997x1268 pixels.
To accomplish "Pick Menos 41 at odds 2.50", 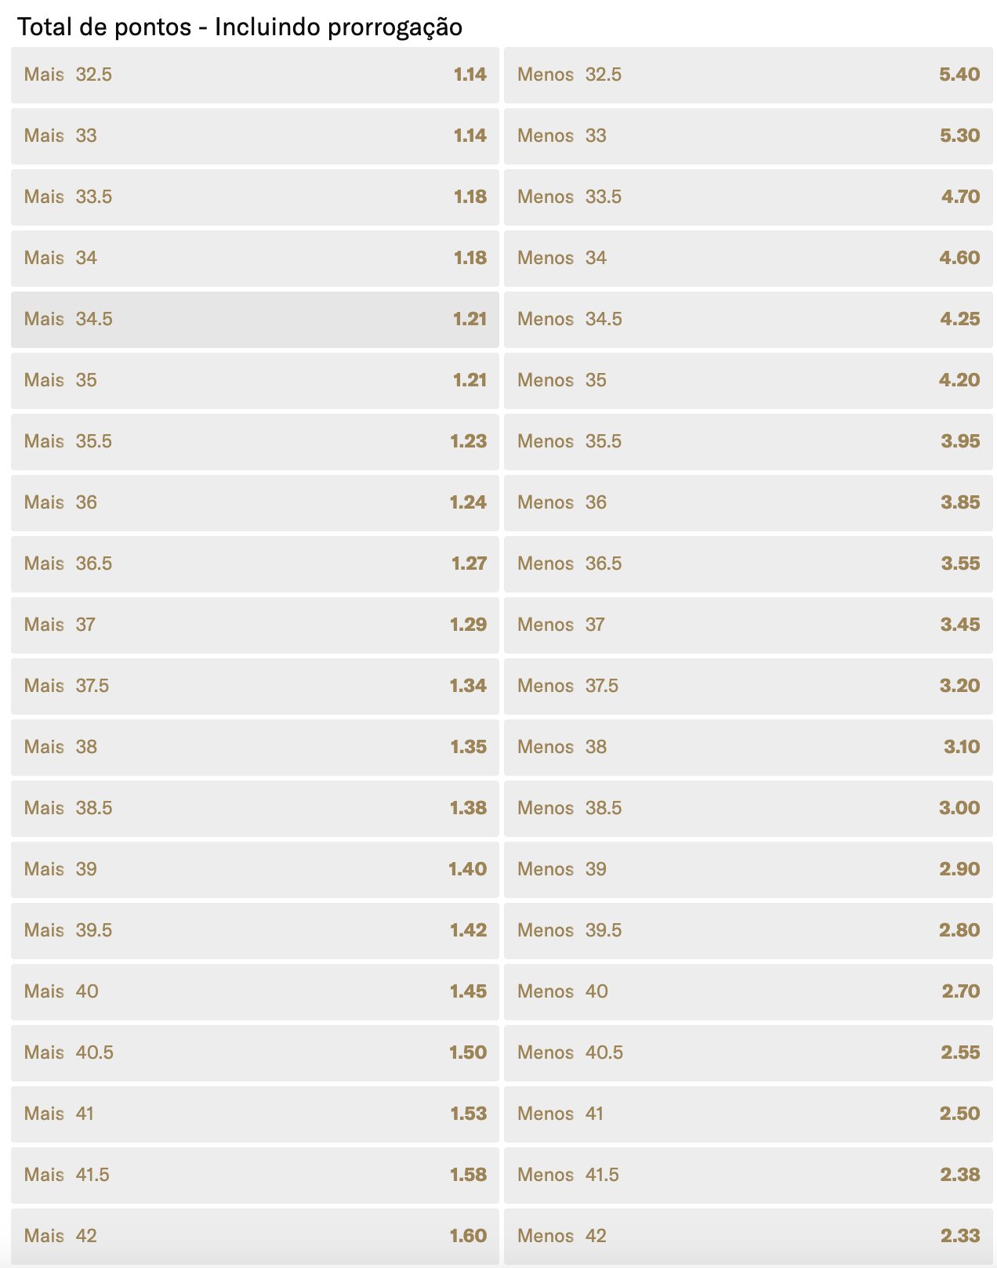I will (x=749, y=1114).
